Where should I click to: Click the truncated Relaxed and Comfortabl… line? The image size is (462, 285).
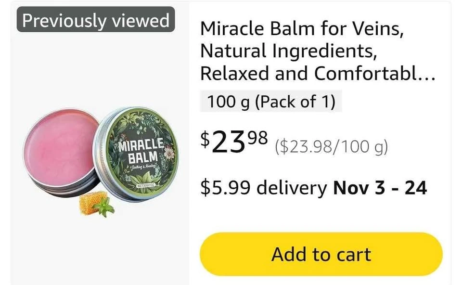coord(318,73)
